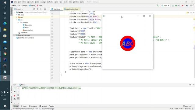The height and width of the screenshot is (110, 195).
Task: Collapse the TestFX project root node
Action: click(x=14, y=12)
